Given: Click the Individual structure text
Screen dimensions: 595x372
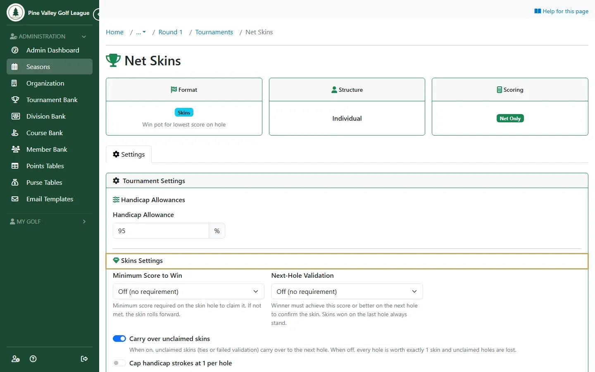Looking at the screenshot, I should coord(347,118).
